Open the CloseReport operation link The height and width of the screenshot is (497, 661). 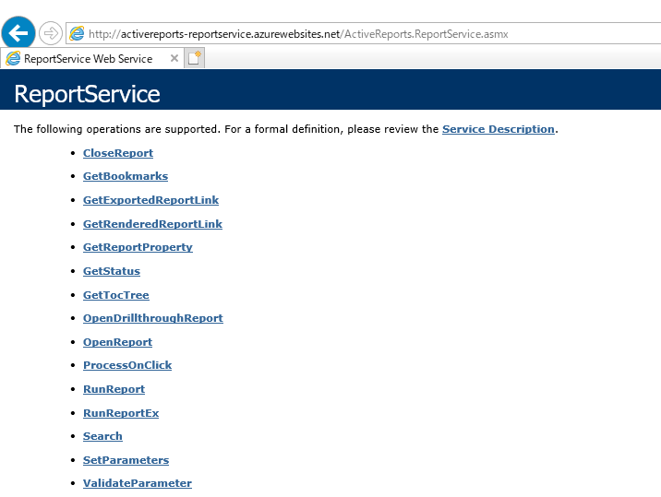[118, 153]
